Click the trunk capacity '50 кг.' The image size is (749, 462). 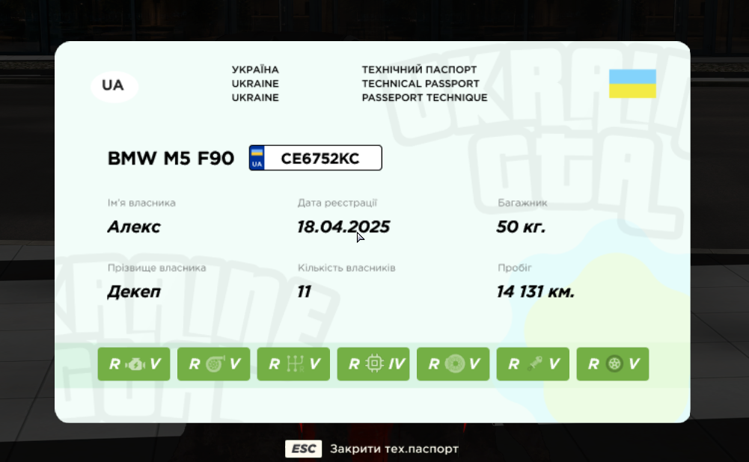coord(521,227)
